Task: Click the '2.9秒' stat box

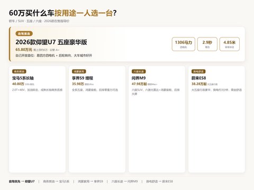Action: pos(207,44)
